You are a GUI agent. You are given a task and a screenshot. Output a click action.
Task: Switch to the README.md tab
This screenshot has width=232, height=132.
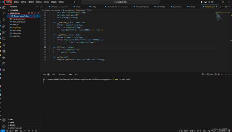[117, 7]
